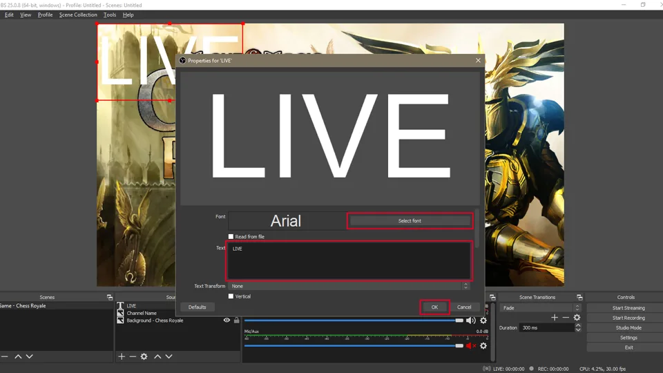663x373 pixels.
Task: Hide Background - Chess Royale with eye icon
Action: (227, 320)
